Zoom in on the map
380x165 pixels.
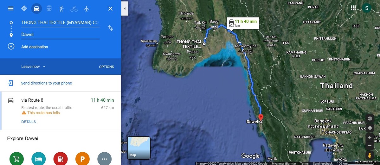tap(370, 137)
